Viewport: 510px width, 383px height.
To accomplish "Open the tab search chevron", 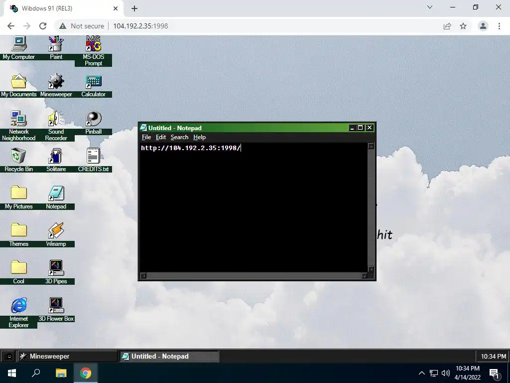I will 430,7.
